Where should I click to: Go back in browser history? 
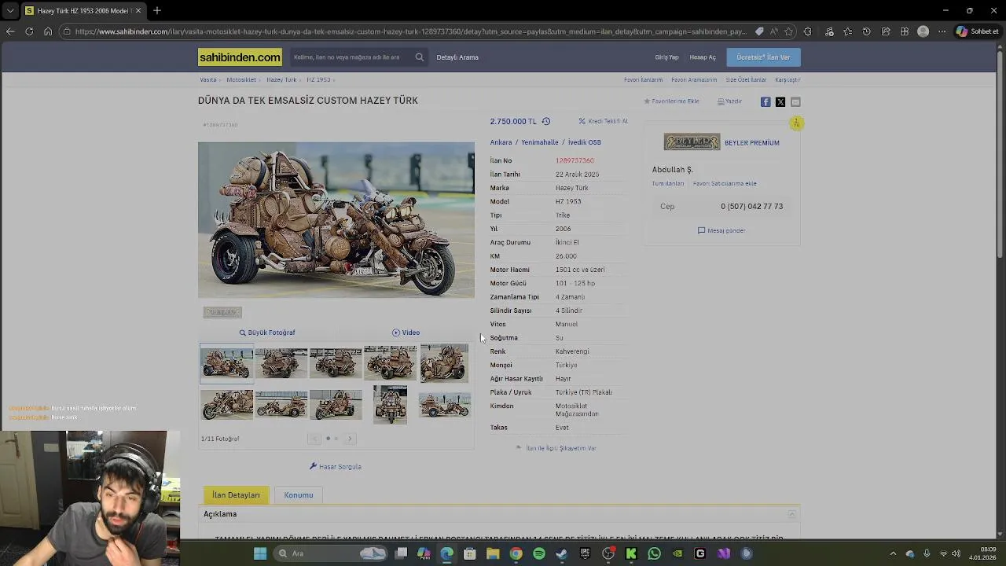[10, 31]
